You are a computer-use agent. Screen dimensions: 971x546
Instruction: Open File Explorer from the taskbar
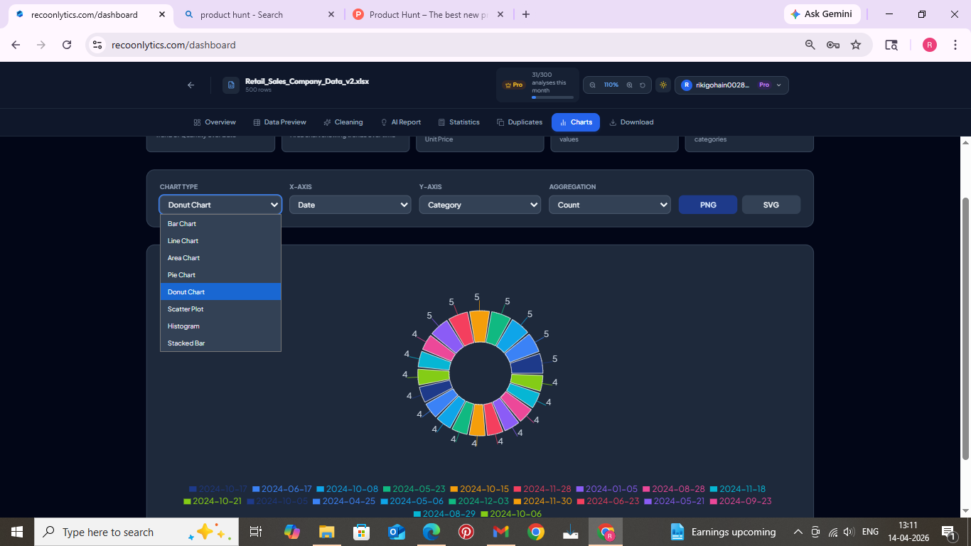pyautogui.click(x=326, y=532)
